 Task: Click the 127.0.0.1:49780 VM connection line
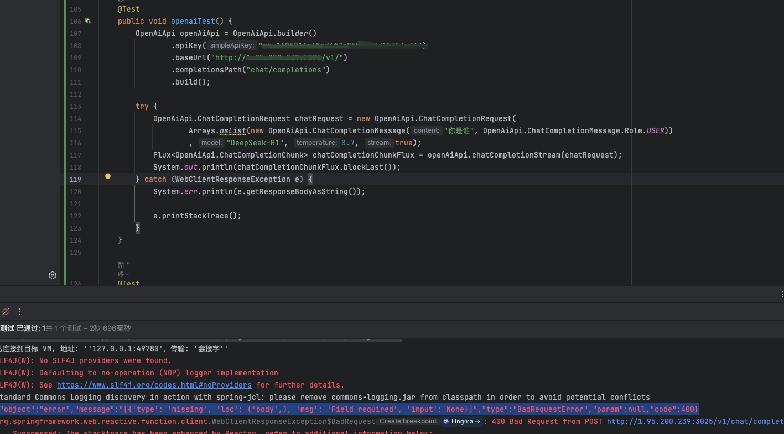(x=113, y=348)
